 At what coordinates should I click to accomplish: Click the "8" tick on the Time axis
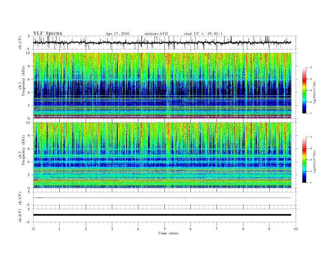[x=243, y=229]
